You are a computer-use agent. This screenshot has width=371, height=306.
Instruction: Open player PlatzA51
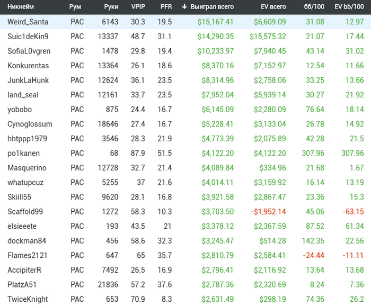22,285
